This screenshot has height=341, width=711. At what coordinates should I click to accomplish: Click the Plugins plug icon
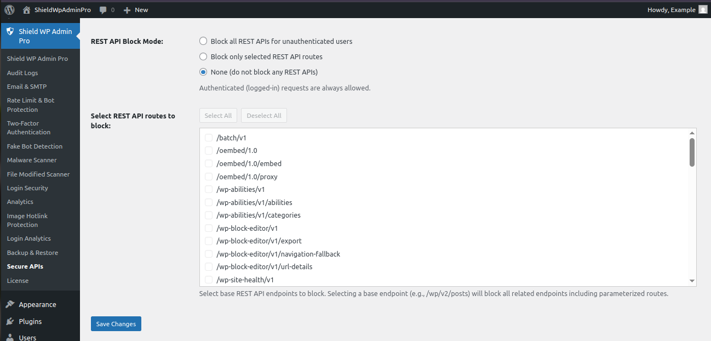[x=10, y=321]
